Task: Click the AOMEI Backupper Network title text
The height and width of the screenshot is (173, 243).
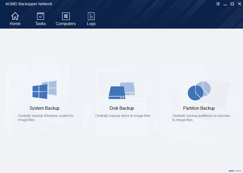Action: [x=29, y=4]
